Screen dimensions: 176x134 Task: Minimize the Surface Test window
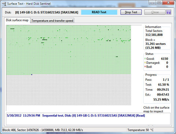[152, 3]
